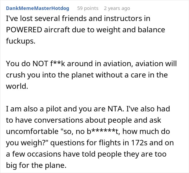Image resolution: width=189 pixels, height=173 pixels.
Task: Click the "59 points" score
Action: (x=88, y=8)
